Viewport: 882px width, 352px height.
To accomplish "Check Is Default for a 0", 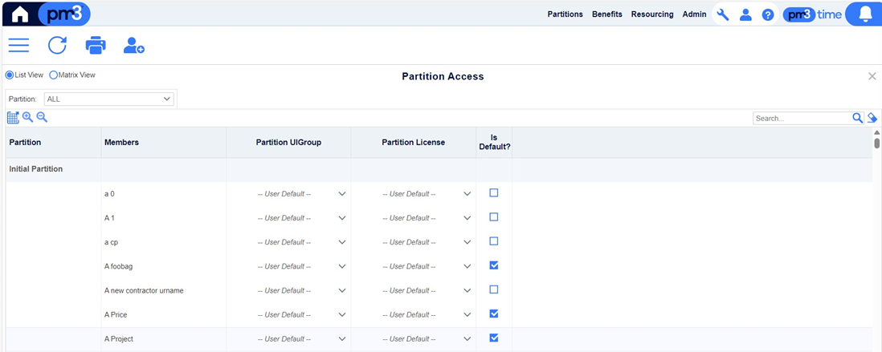I will coord(494,193).
